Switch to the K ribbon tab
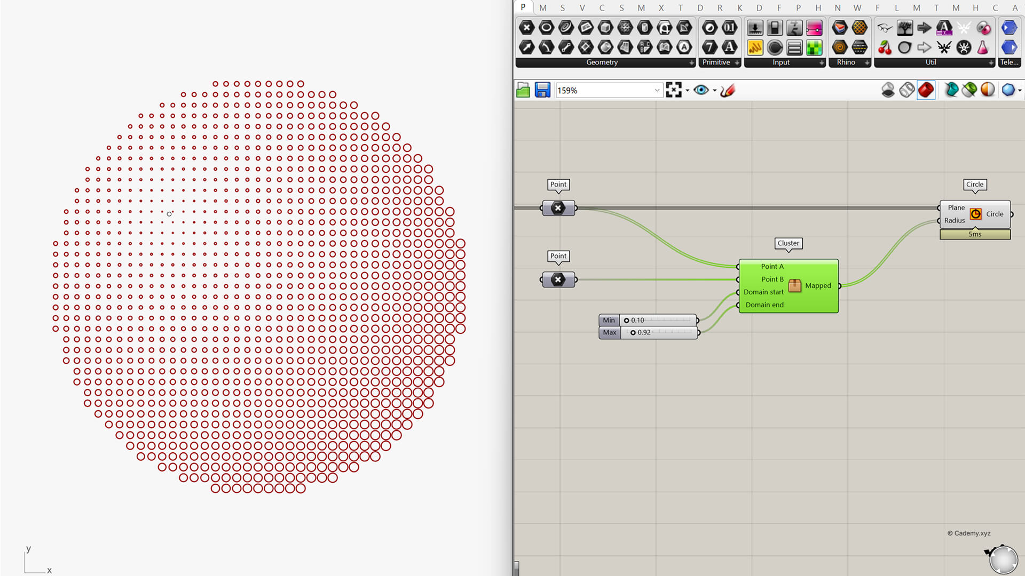The image size is (1025, 576). [739, 7]
